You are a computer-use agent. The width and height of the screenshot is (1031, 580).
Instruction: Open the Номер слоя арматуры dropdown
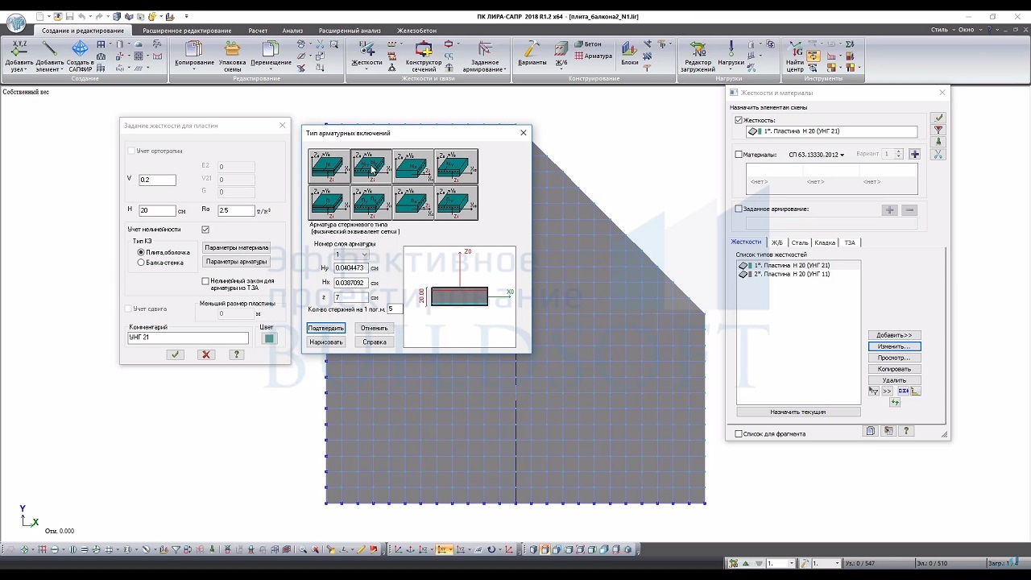(x=363, y=255)
